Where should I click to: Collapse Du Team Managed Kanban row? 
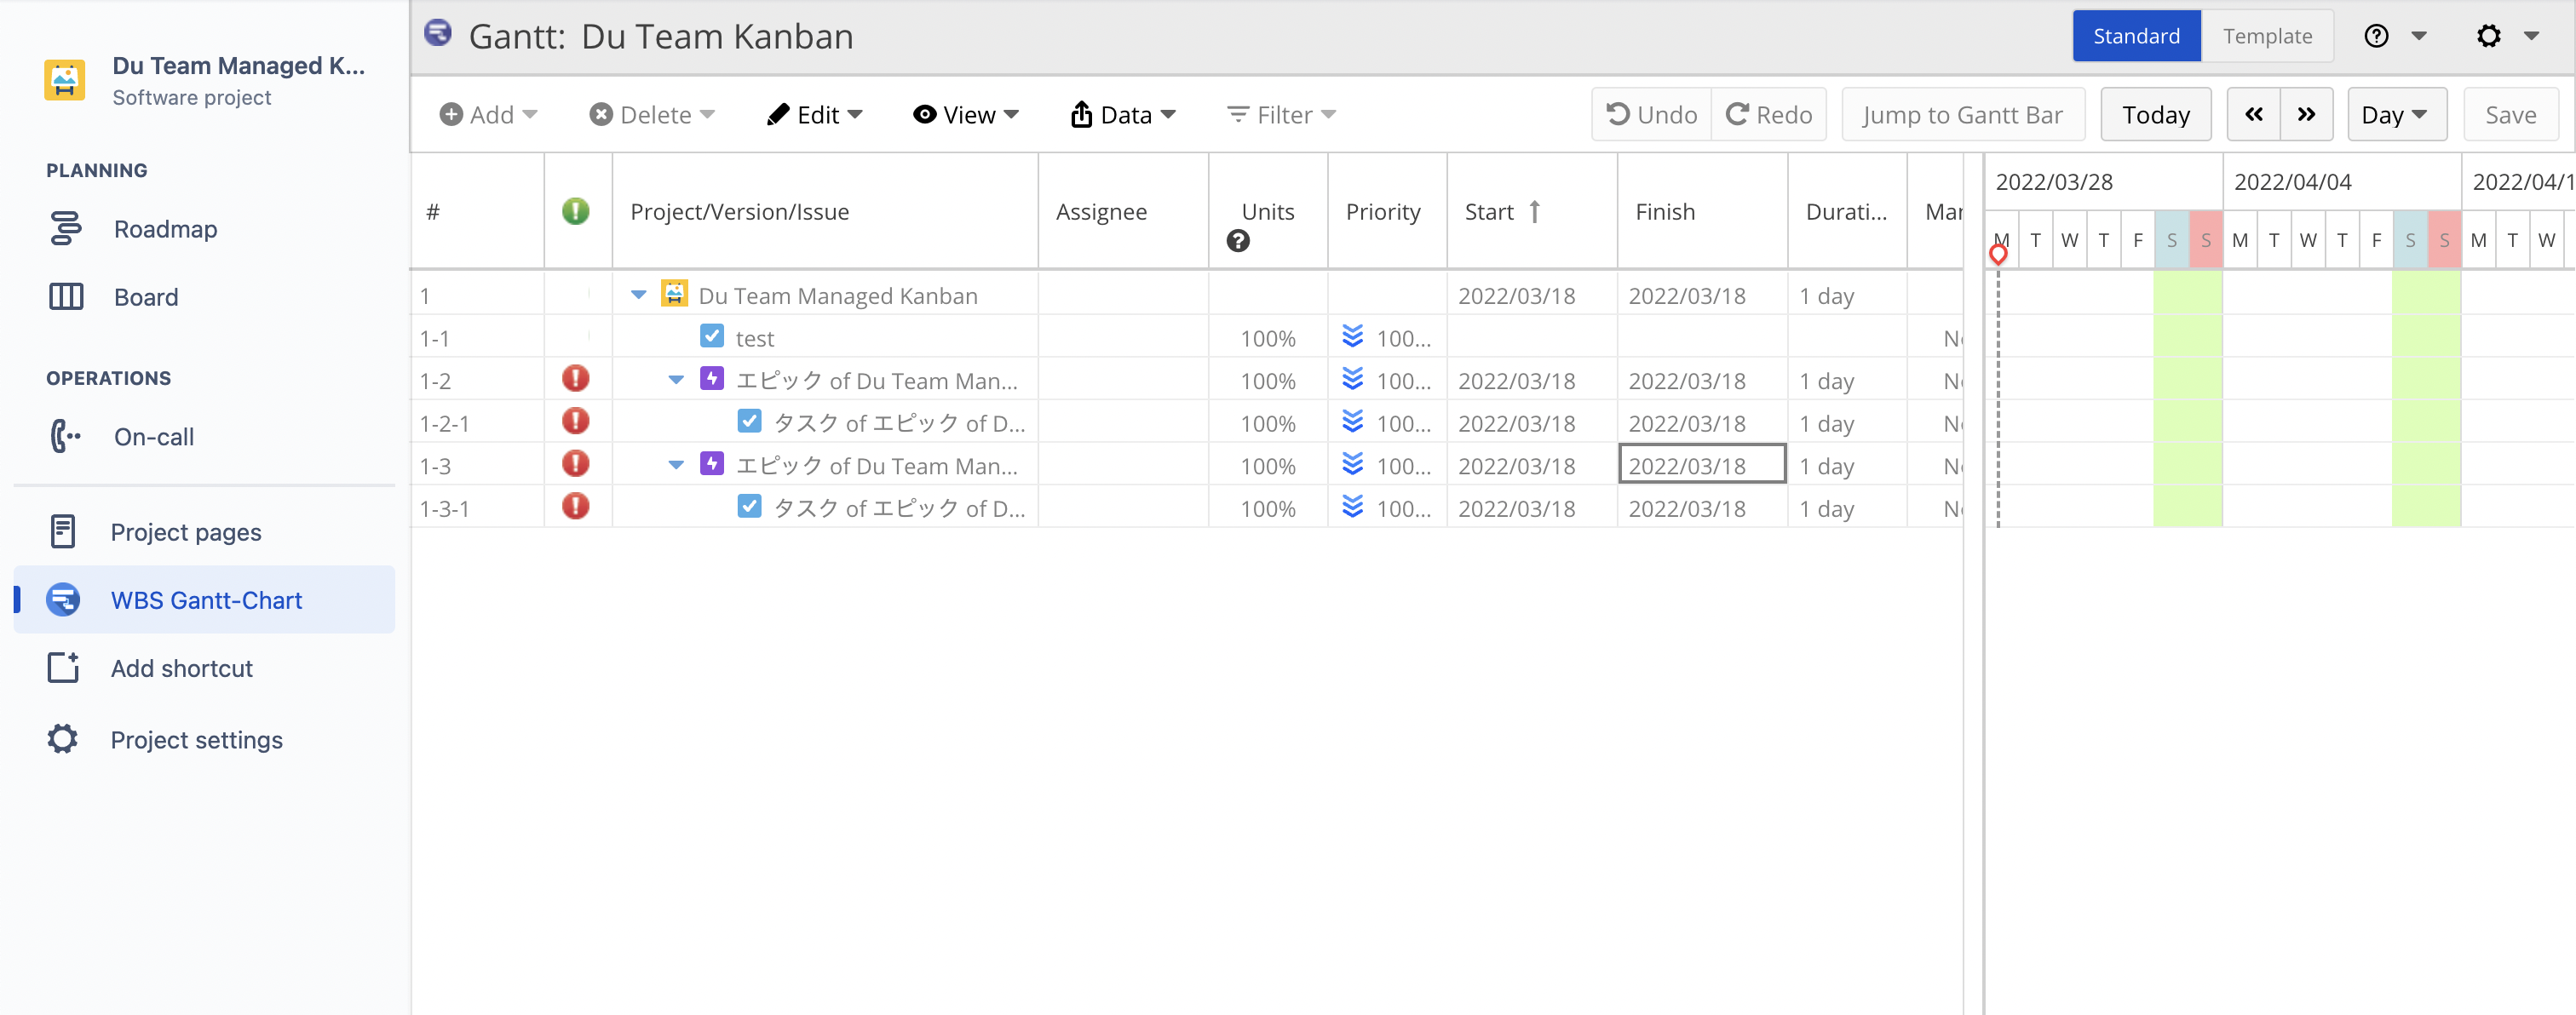click(638, 295)
